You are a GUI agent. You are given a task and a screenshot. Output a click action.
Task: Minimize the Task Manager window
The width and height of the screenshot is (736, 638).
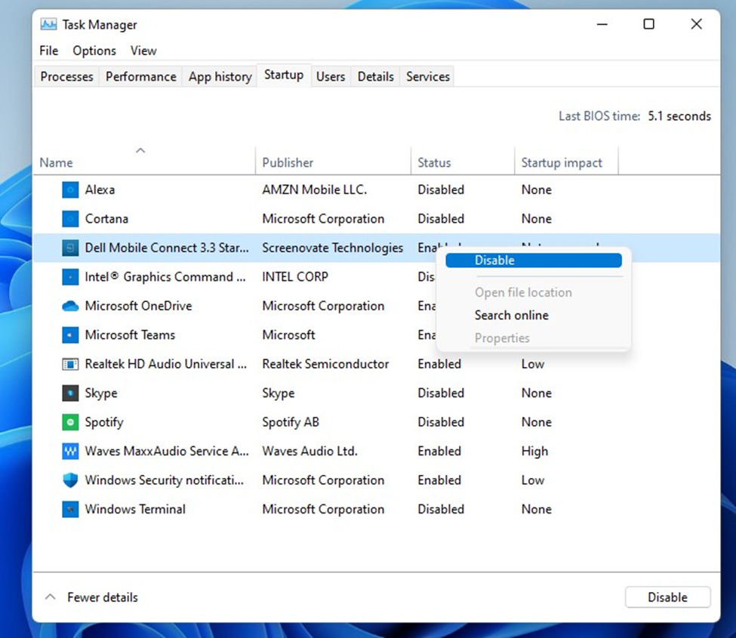602,24
